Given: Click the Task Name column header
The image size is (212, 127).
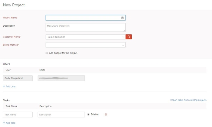Looking at the screenshot, I should click(12, 106).
